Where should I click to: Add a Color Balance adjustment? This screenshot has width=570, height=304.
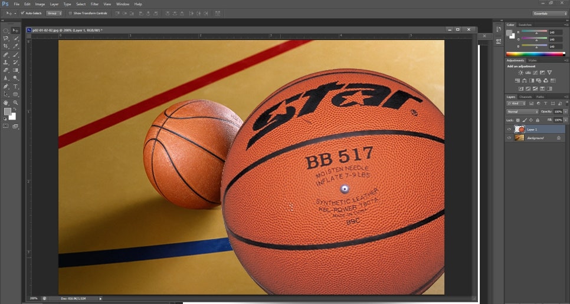point(524,81)
